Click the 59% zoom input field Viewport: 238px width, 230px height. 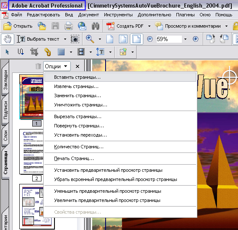pos(169,39)
